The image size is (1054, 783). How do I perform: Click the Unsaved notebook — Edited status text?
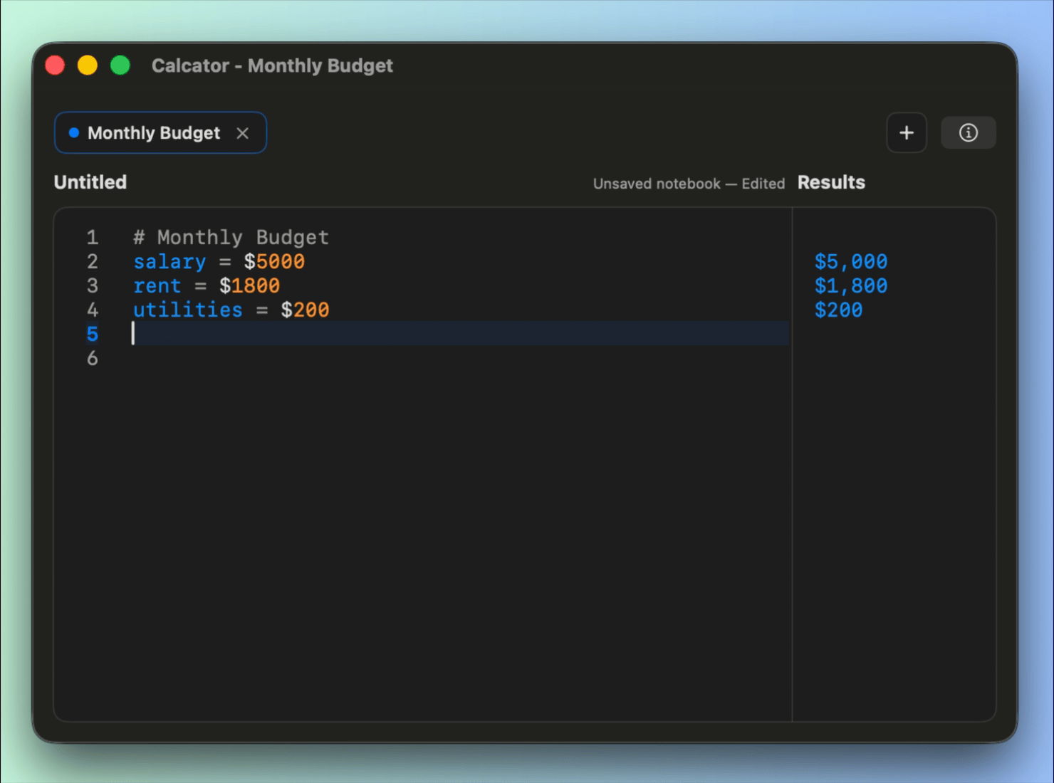pyautogui.click(x=688, y=183)
